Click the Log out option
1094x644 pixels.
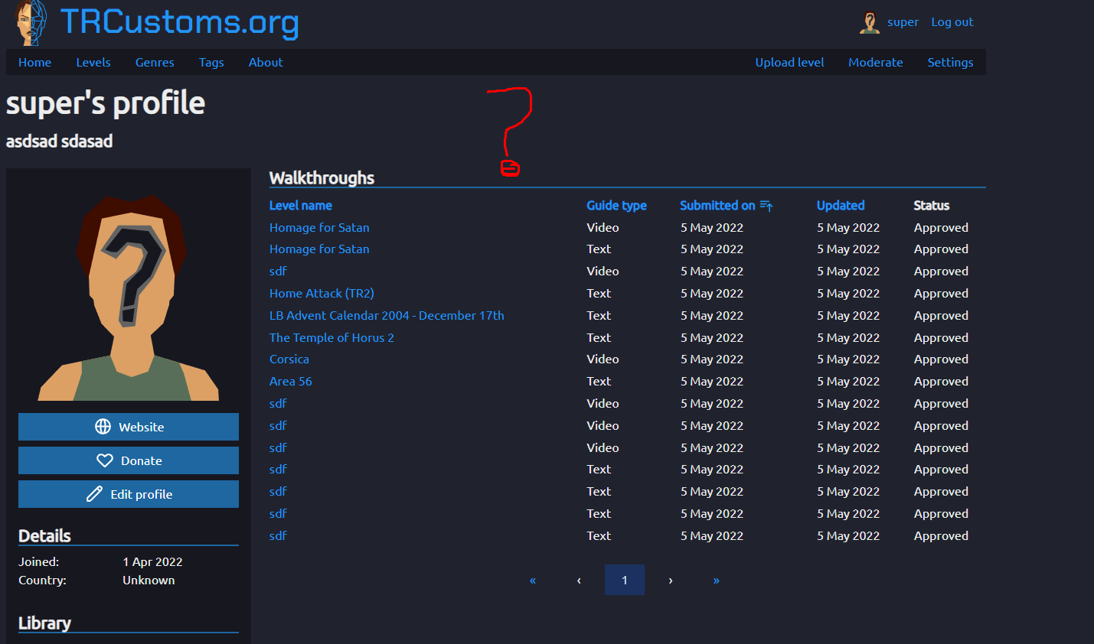click(952, 21)
